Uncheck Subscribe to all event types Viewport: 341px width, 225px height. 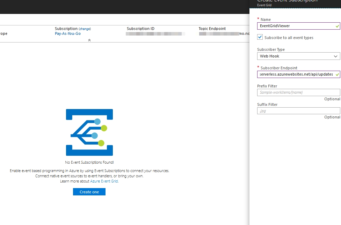click(x=260, y=37)
